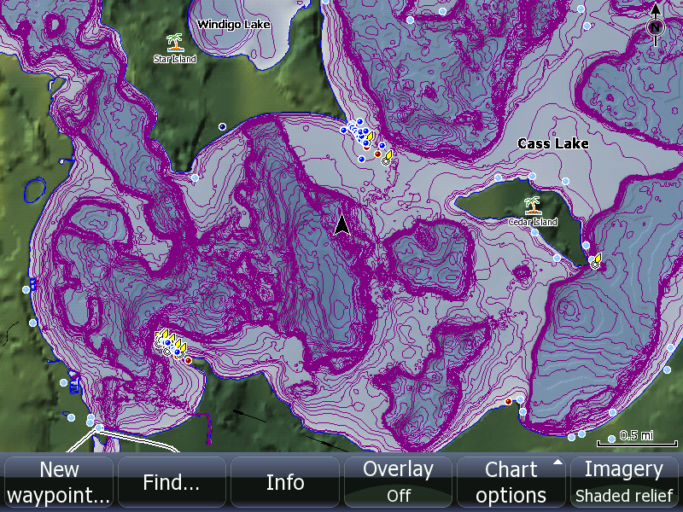Click the Cass Lake label
The width and height of the screenshot is (683, 512).
[x=552, y=143]
